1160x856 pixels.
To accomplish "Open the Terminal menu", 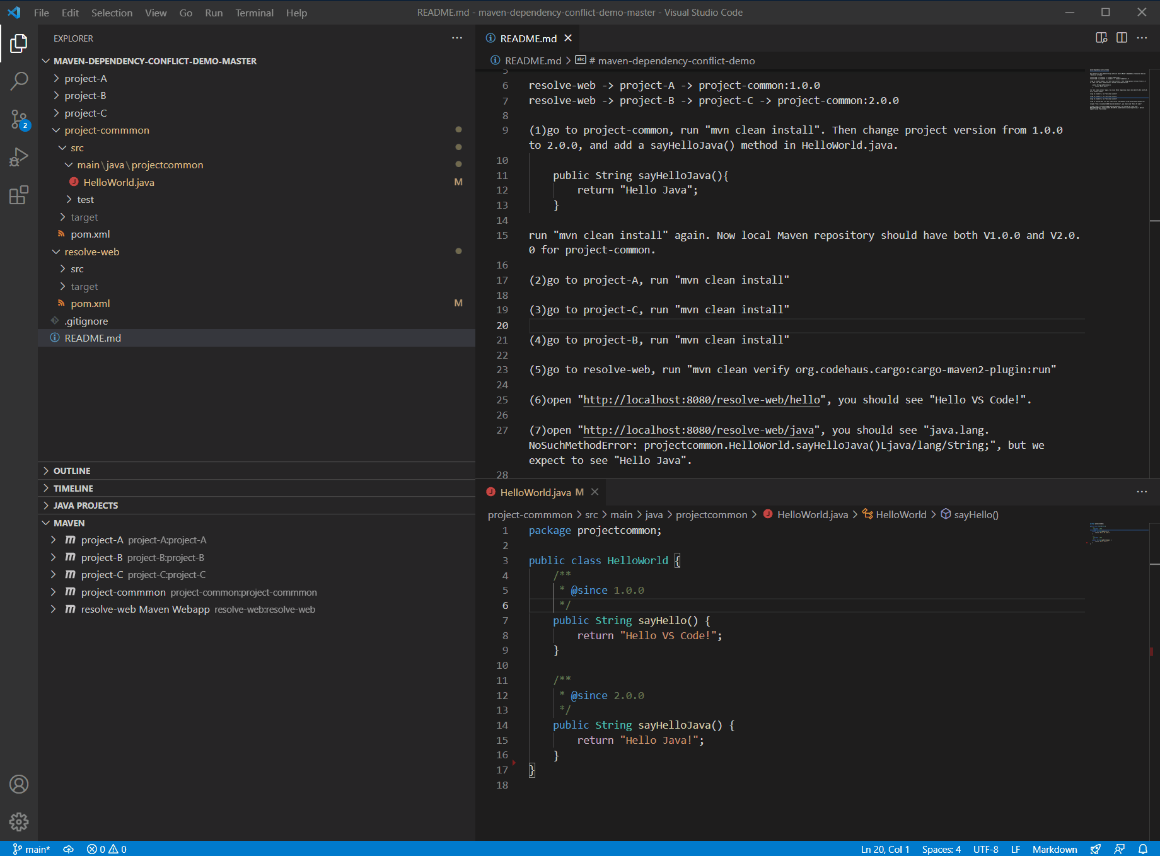I will (x=254, y=13).
